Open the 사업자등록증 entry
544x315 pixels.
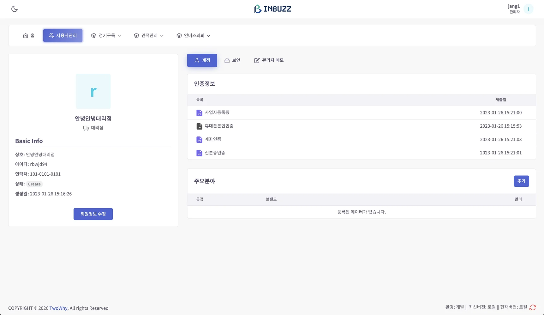pyautogui.click(x=217, y=112)
